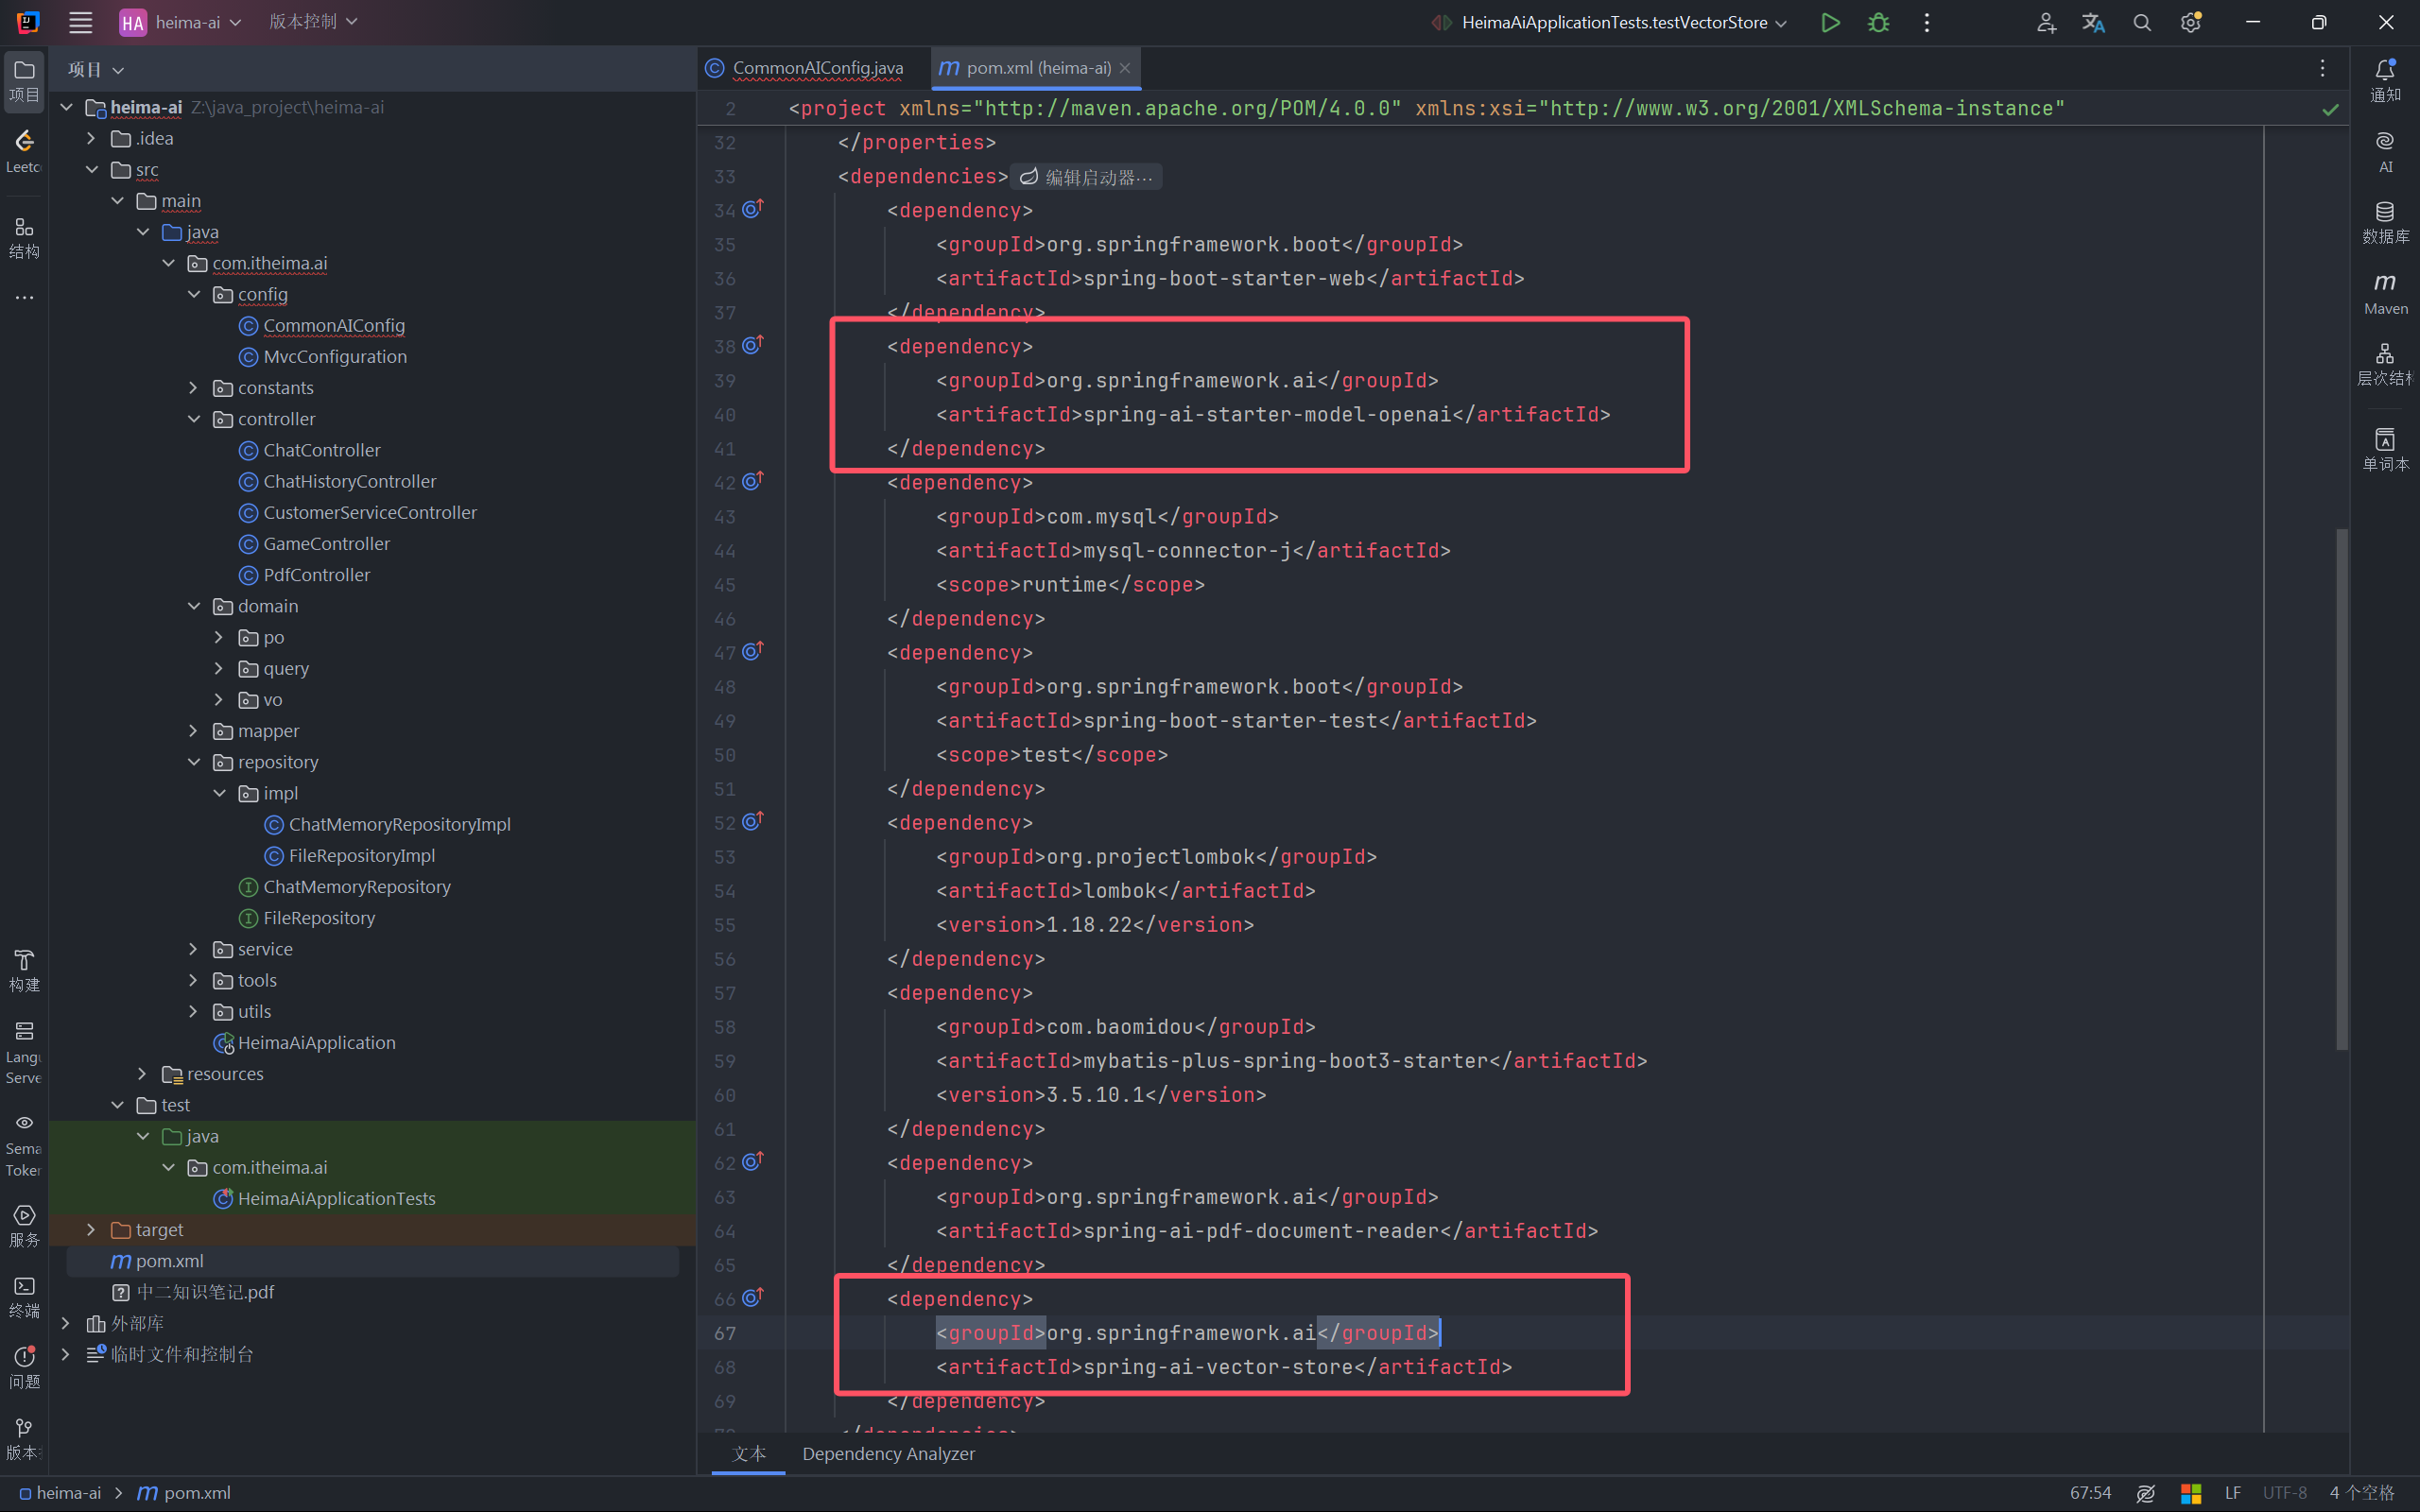
Task: Open the Maven tool window
Action: (2384, 294)
